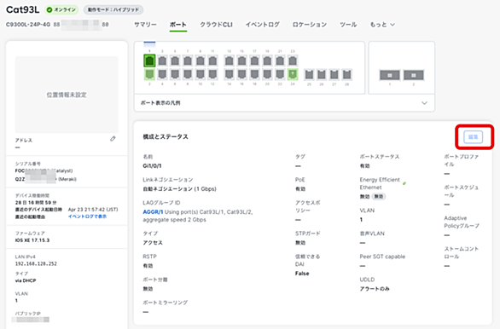
Task: Select switch port 15 icon
Action: point(242,61)
